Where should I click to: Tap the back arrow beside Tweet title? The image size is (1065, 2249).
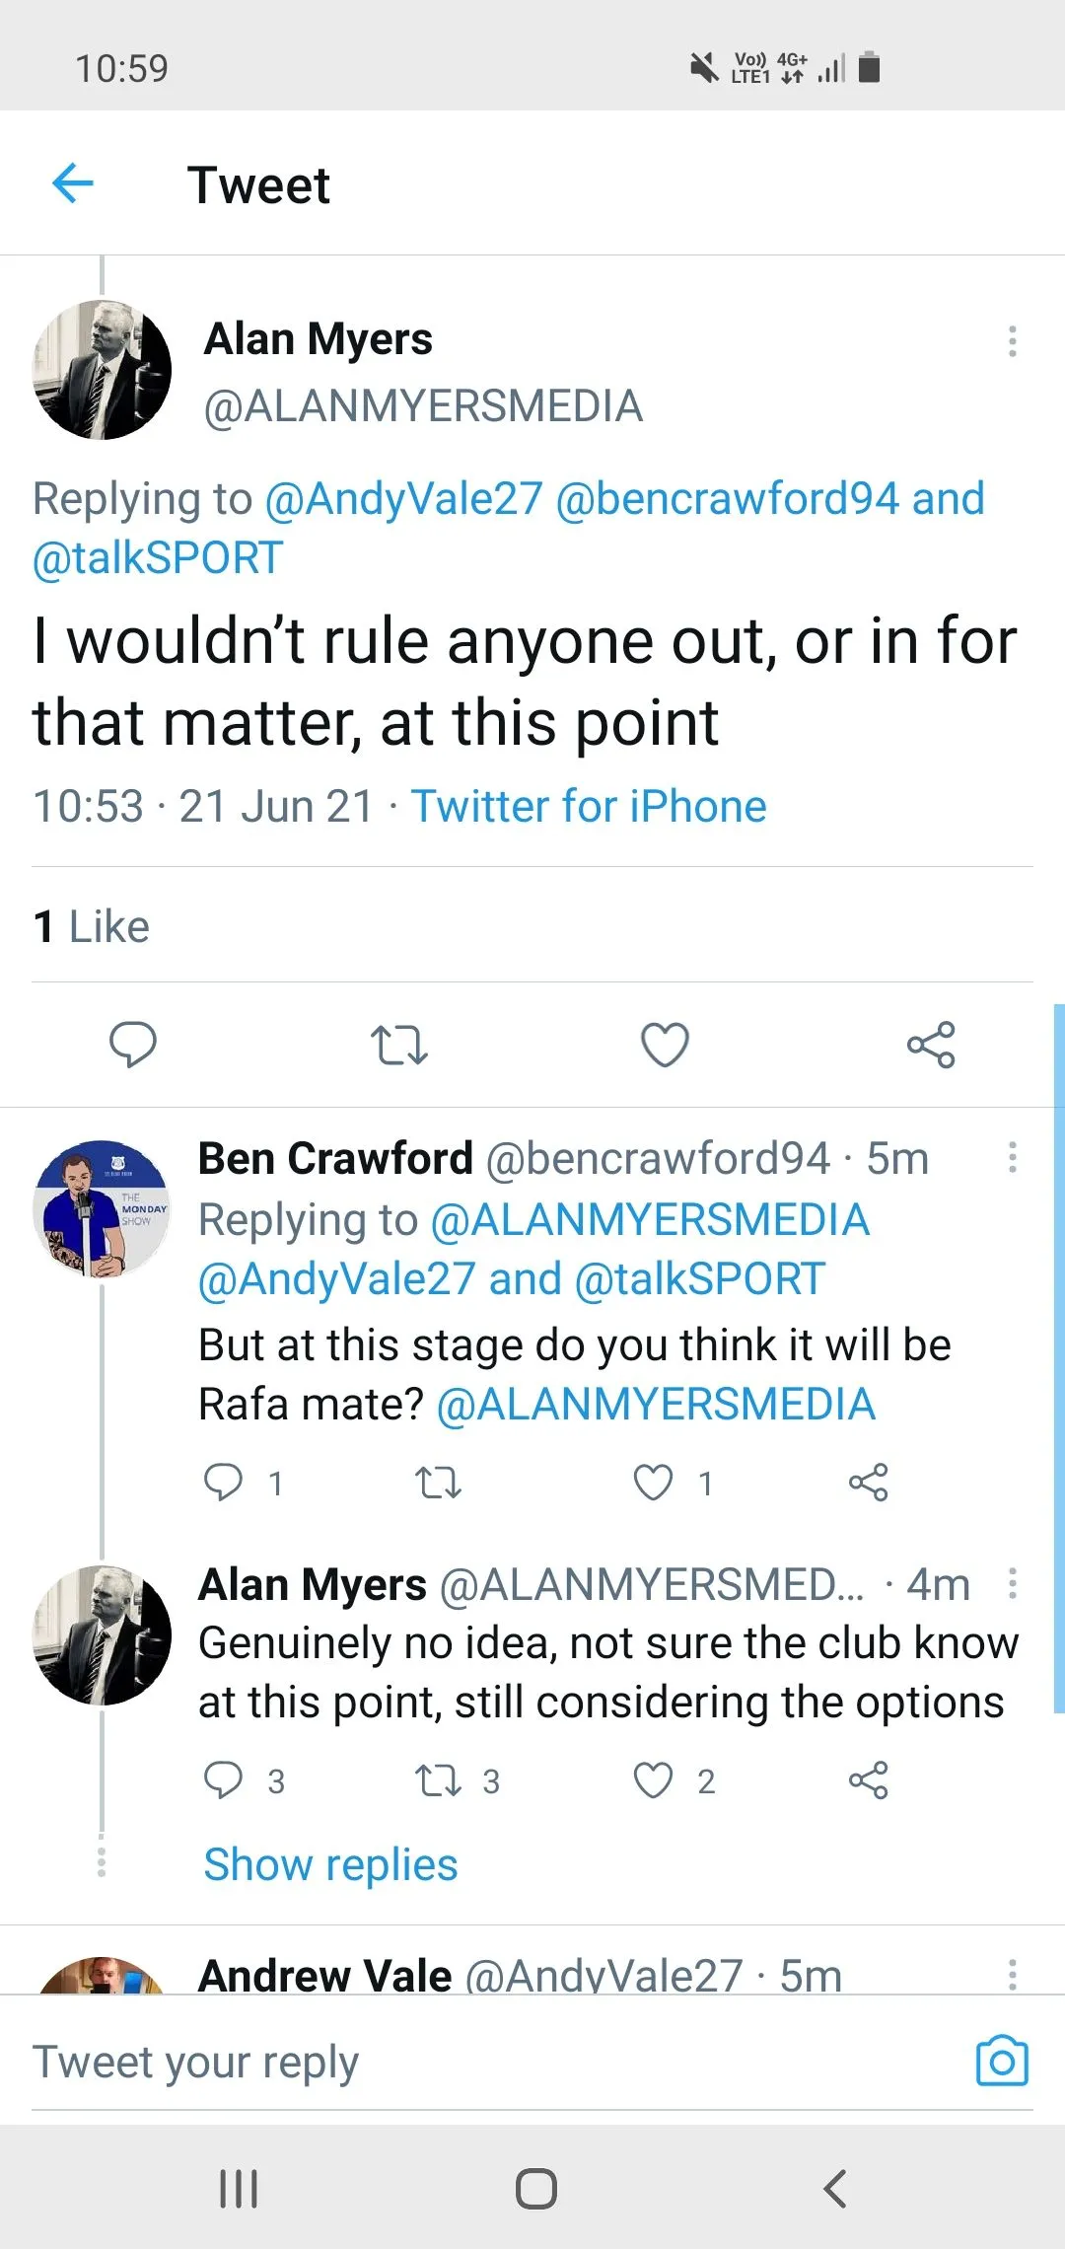72,183
